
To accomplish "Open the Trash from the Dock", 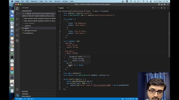I will point(12,91).
